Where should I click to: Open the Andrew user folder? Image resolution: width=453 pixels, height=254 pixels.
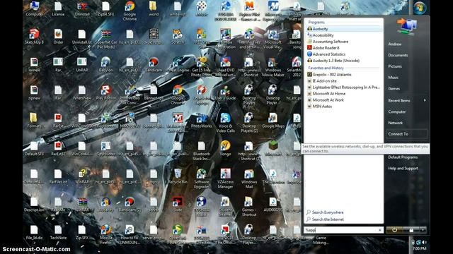point(395,44)
